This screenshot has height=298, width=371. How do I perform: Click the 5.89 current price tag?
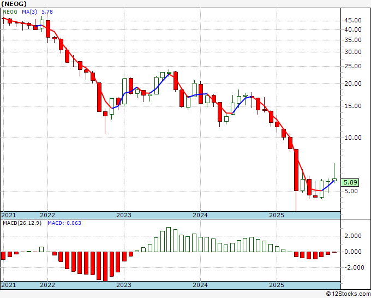[350, 182]
